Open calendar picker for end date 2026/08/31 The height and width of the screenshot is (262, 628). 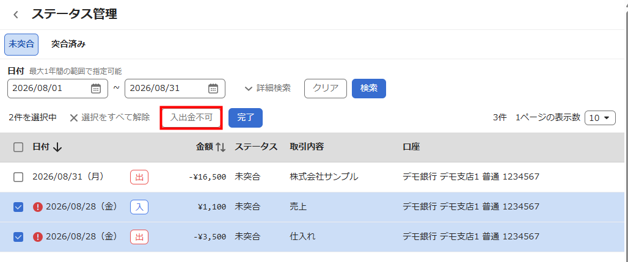coord(213,89)
